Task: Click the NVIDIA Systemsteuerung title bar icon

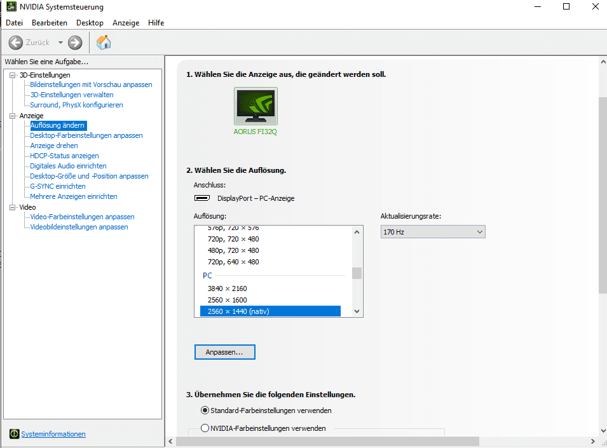Action: pyautogui.click(x=11, y=6)
